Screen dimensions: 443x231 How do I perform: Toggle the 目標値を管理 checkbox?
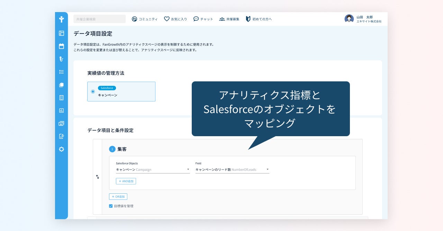tap(111, 206)
